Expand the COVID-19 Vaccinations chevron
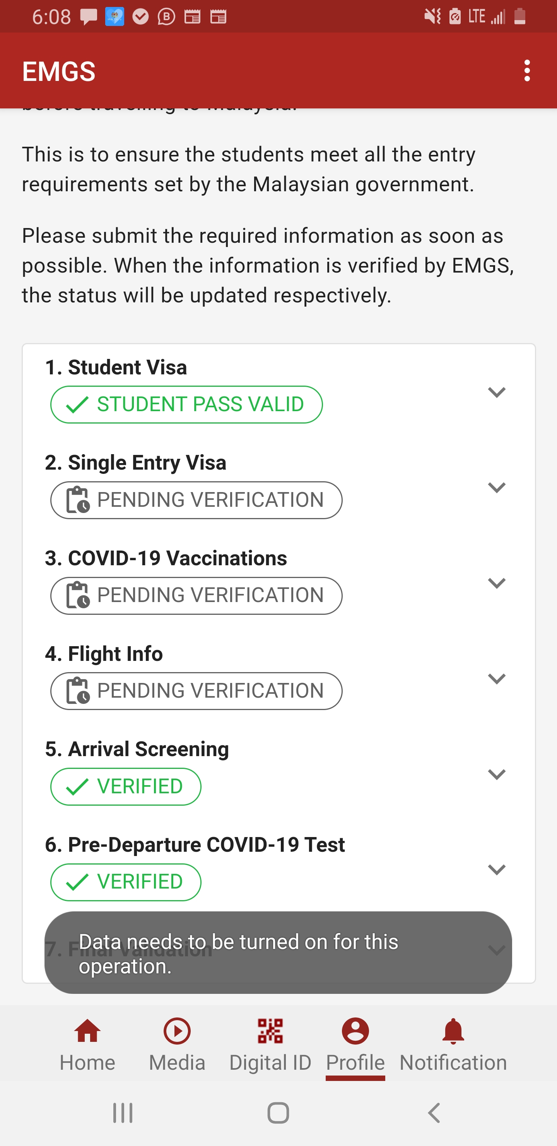Screen dimensions: 557x1146 [497, 583]
